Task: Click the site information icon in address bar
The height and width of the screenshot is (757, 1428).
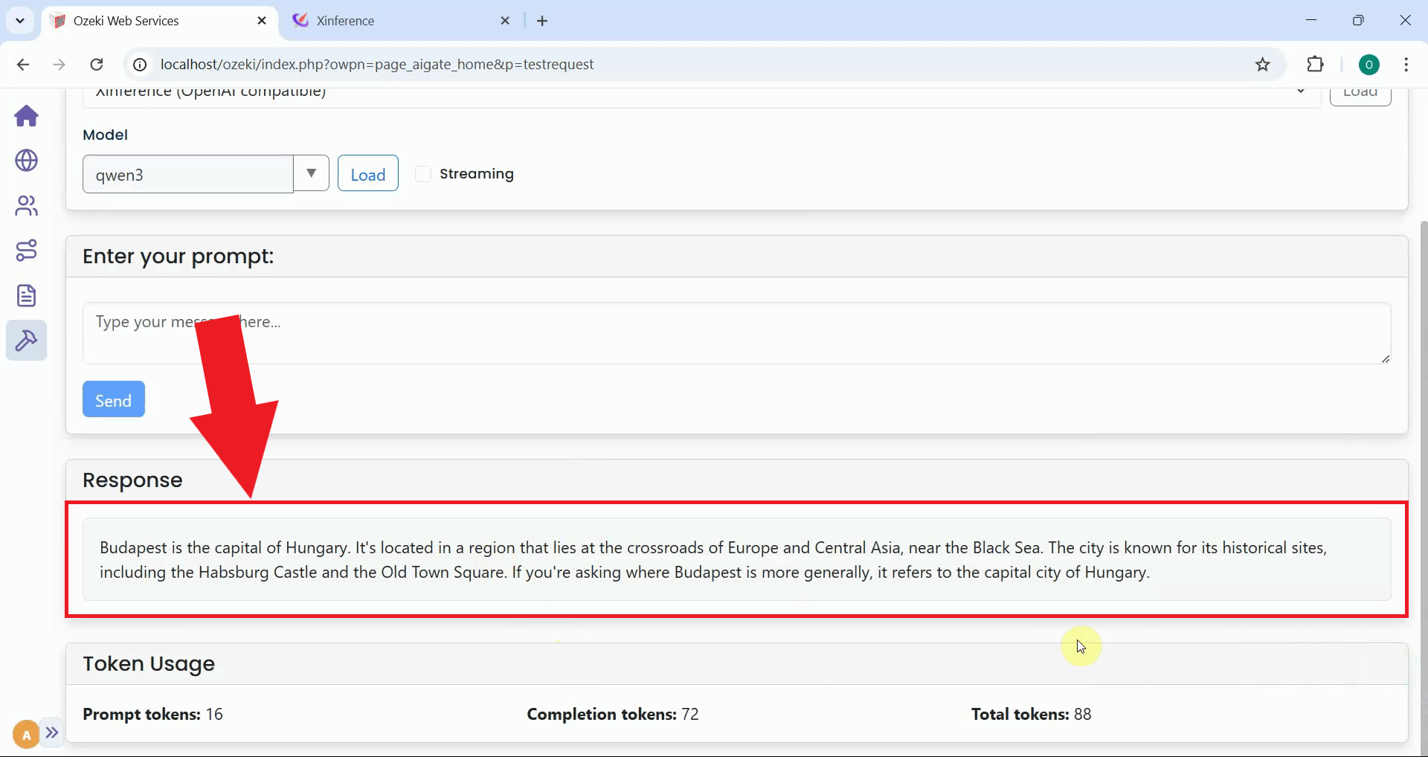Action: (x=138, y=64)
